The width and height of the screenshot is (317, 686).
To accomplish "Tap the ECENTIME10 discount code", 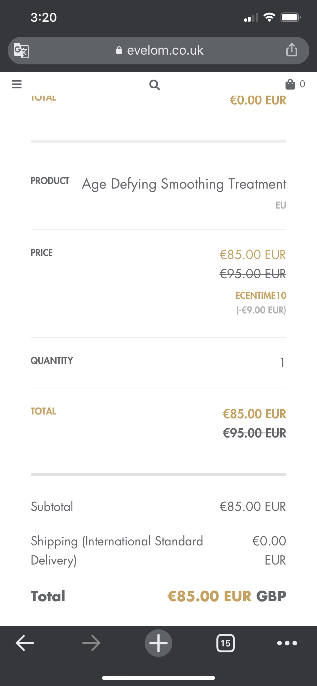I will click(x=261, y=295).
